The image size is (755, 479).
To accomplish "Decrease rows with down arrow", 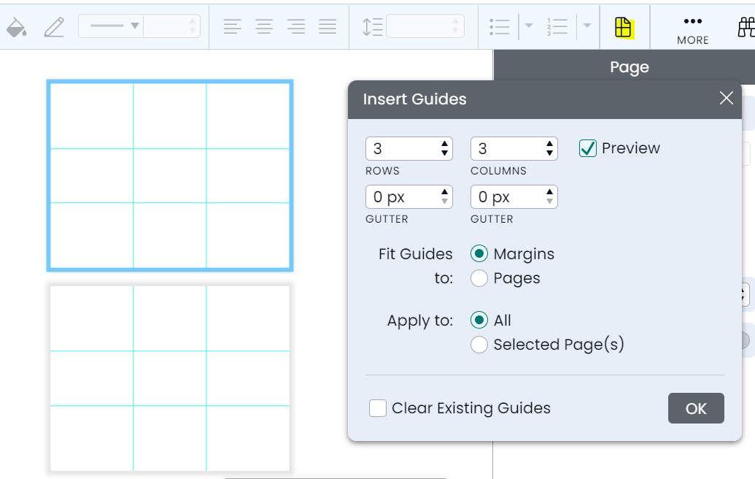I will 444,153.
